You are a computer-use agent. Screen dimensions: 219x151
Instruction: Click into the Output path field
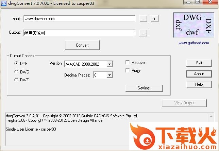coord(79,33)
